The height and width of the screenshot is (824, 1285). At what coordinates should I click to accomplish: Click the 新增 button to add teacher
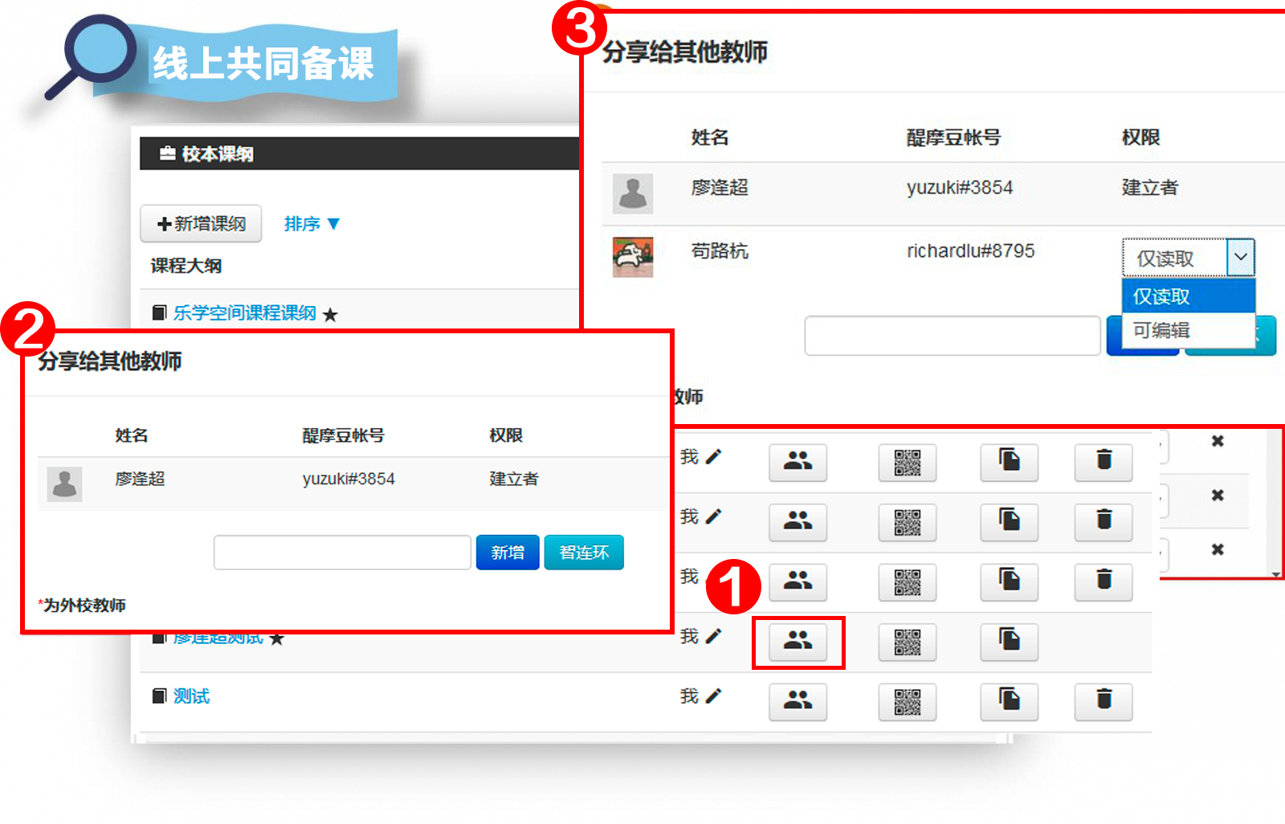[x=507, y=553]
